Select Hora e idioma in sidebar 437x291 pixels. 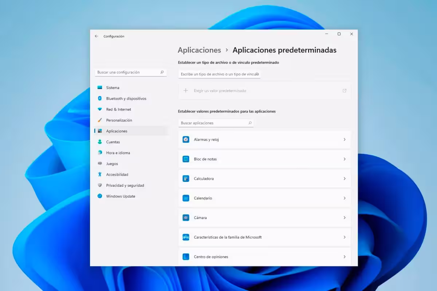click(x=131, y=153)
